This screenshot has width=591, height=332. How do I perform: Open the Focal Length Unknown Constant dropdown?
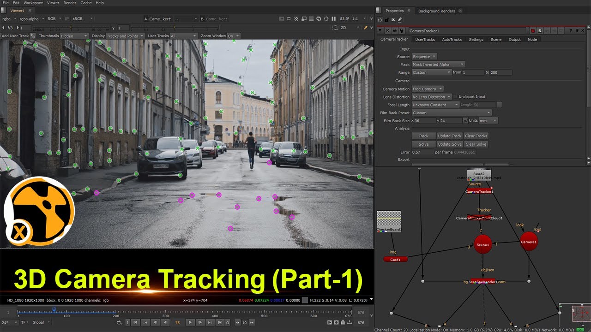[x=435, y=105]
